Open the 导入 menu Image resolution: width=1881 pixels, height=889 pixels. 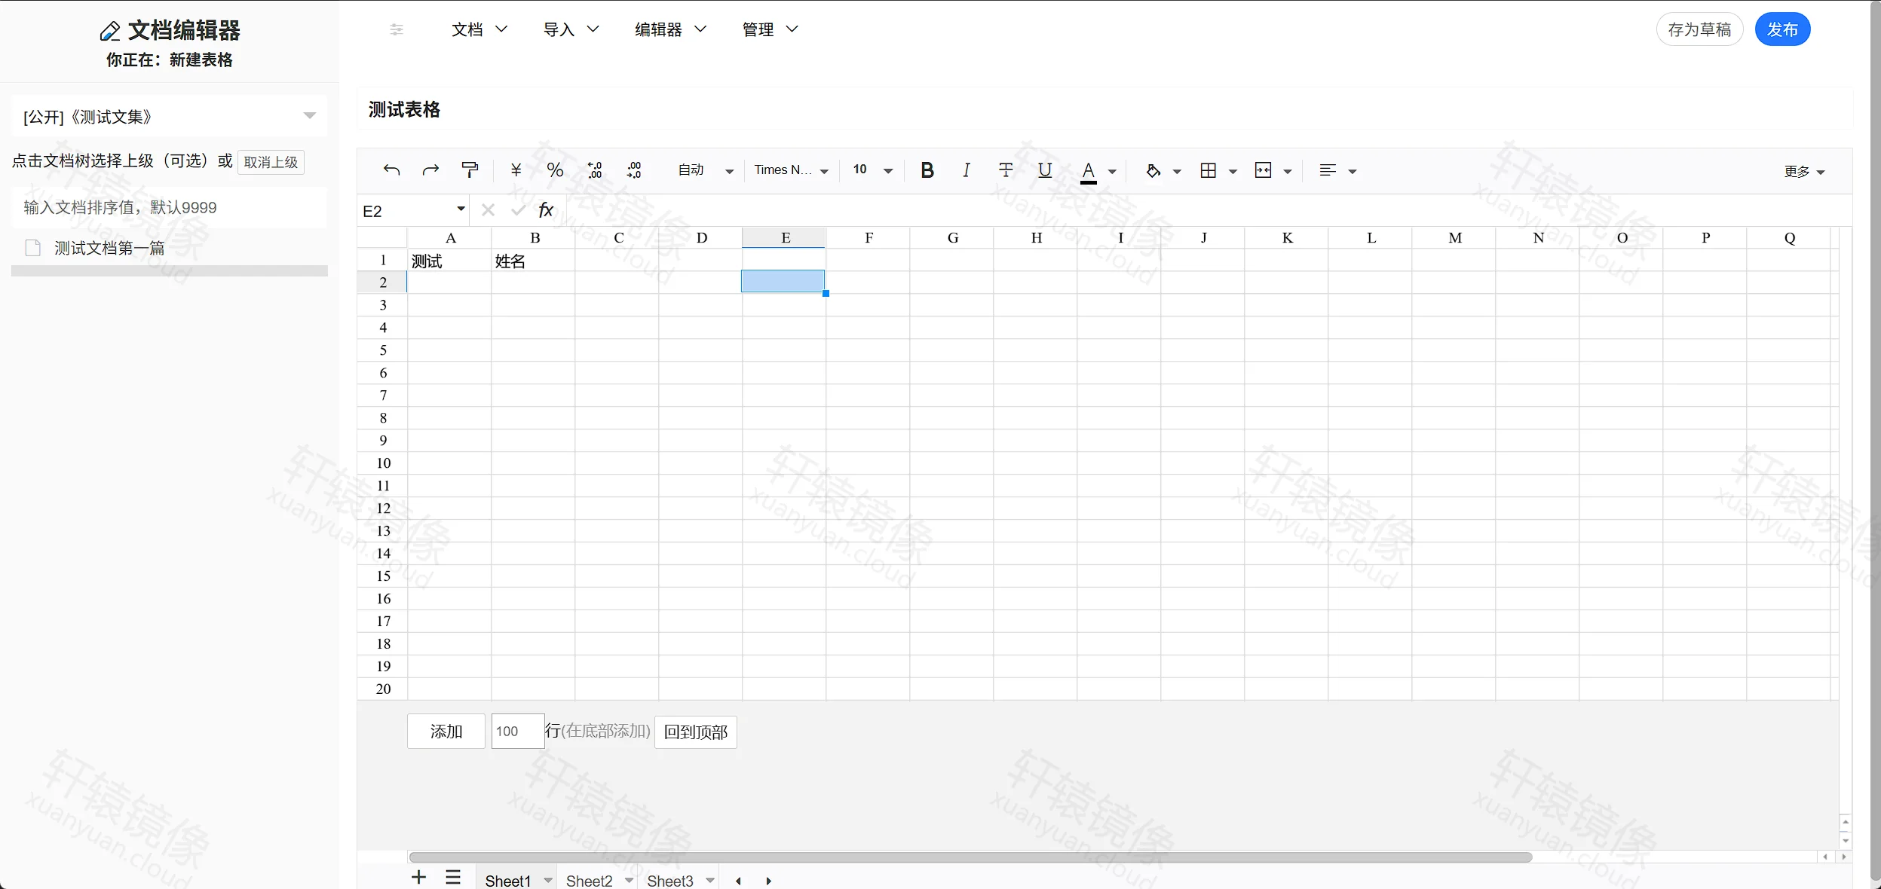pos(571,29)
